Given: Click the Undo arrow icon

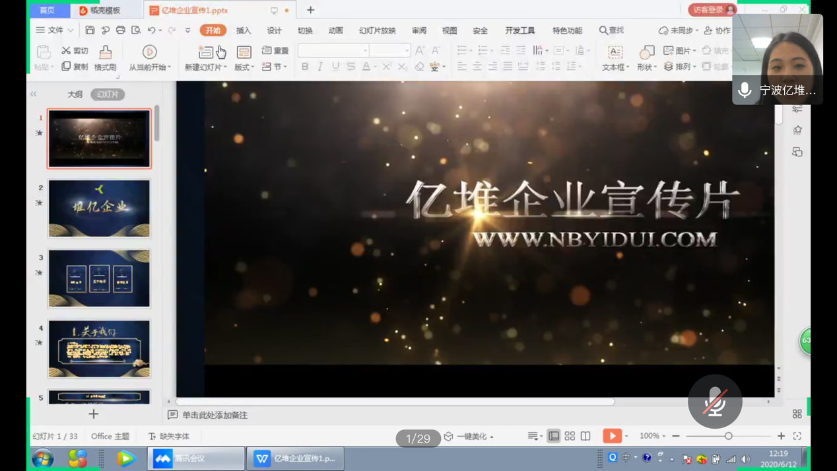Looking at the screenshot, I should [x=152, y=30].
